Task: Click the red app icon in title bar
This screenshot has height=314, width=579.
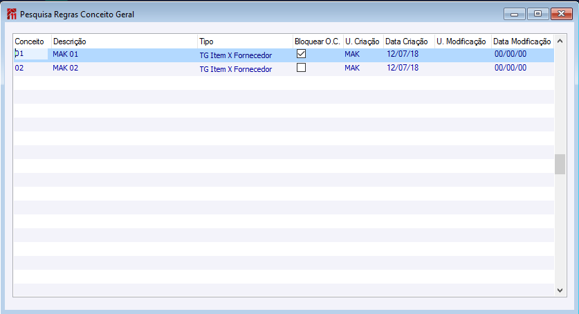Action: pos(12,14)
